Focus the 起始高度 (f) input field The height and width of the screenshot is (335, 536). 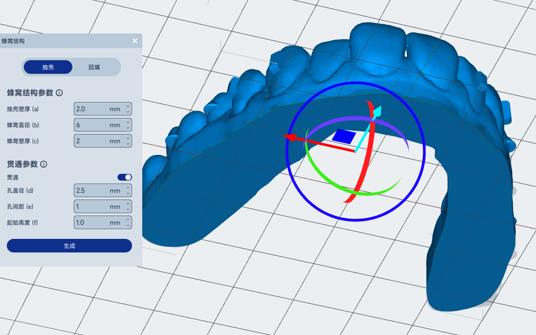point(102,222)
